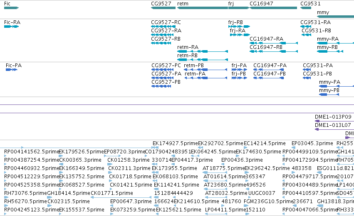Click the mmy-PA protein label

tap(329, 82)
